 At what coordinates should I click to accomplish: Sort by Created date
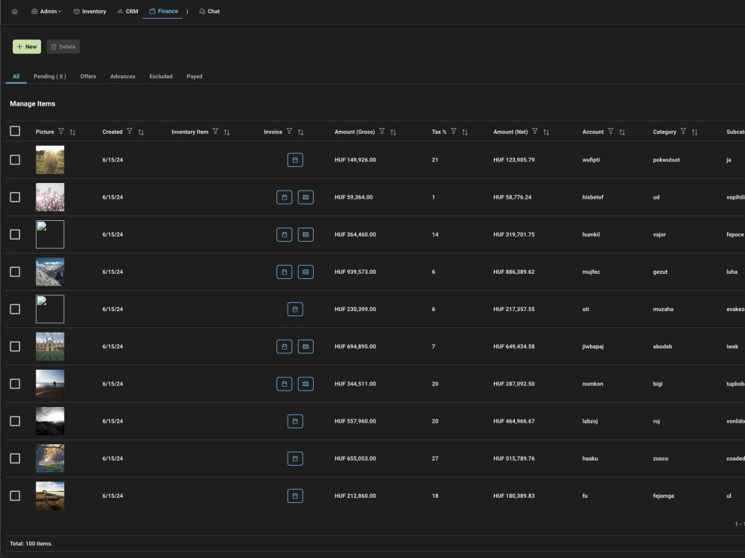pyautogui.click(x=141, y=132)
